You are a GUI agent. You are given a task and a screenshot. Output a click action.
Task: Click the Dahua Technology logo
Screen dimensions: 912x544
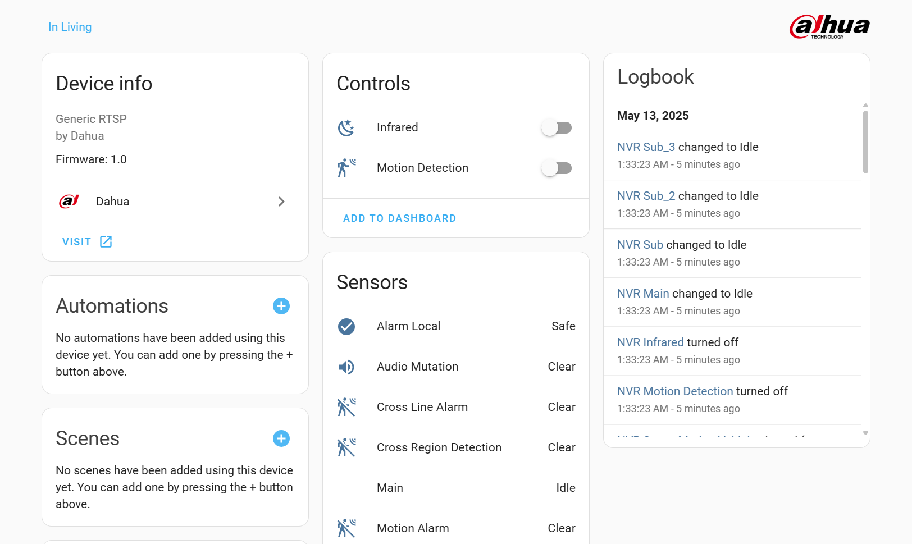pos(829,26)
